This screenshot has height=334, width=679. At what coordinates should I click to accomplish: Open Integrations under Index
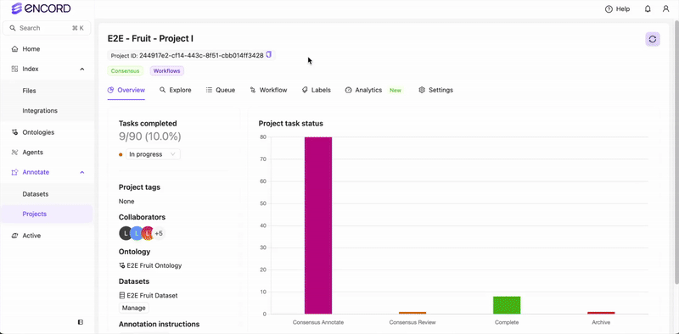40,111
